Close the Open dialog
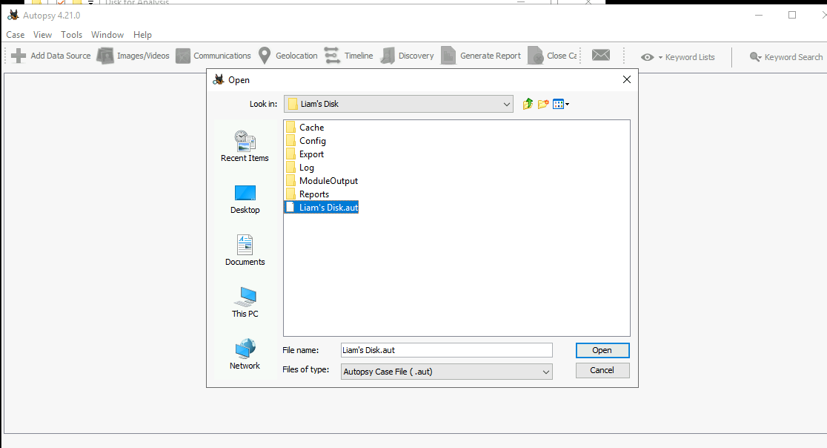827x448 pixels. click(627, 79)
